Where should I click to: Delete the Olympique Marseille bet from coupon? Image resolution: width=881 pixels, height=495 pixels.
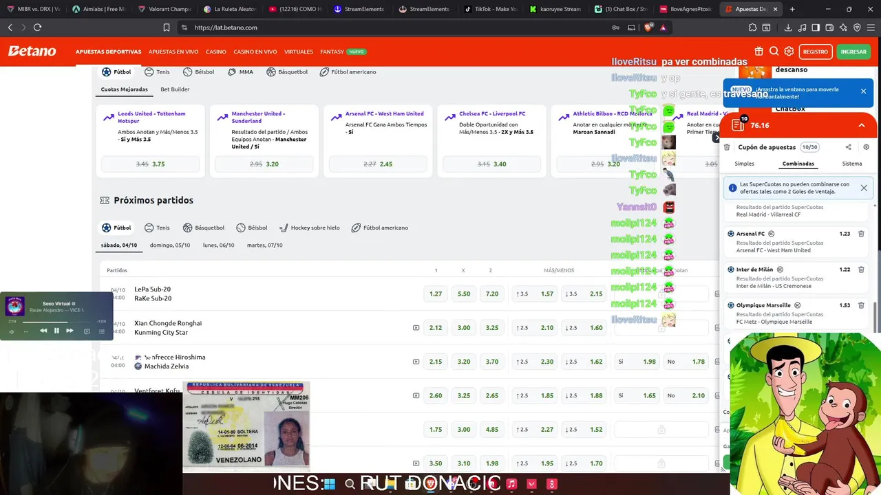[x=861, y=305]
